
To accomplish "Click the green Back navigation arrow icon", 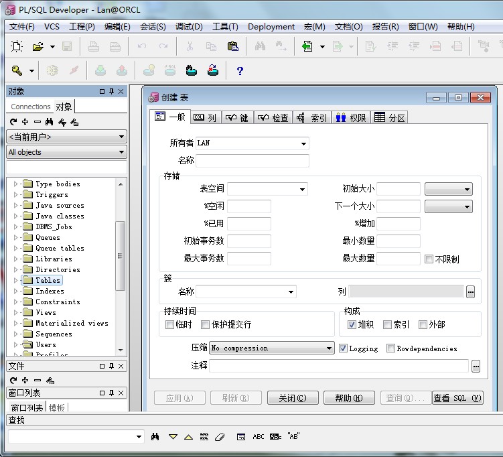I will coord(307,46).
